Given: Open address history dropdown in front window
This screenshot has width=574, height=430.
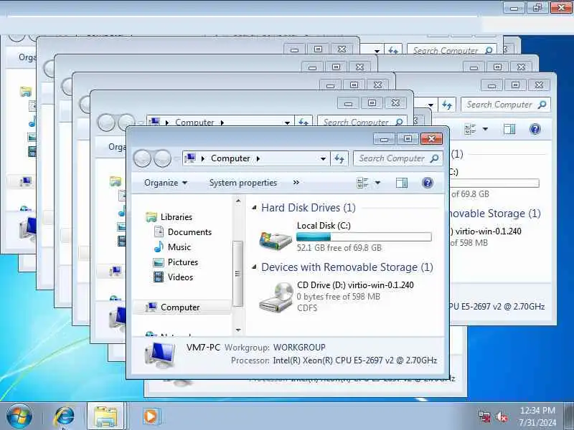Looking at the screenshot, I should point(323,158).
